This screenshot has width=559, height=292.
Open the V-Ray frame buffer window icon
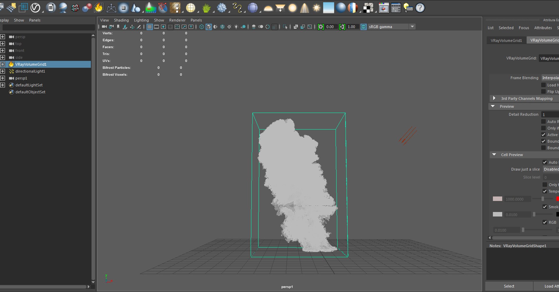(x=383, y=8)
